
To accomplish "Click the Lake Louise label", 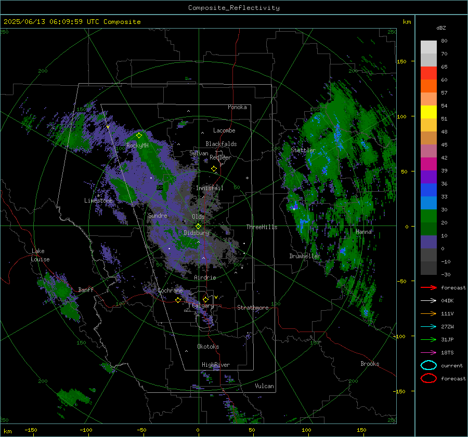I will 40,255.
